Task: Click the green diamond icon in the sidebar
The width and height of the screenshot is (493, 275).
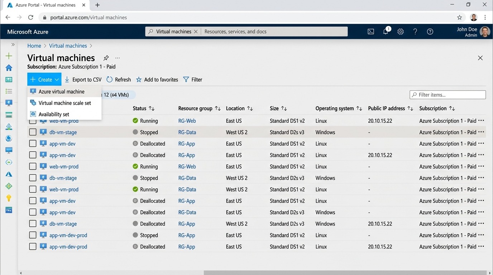Action: pos(9,186)
